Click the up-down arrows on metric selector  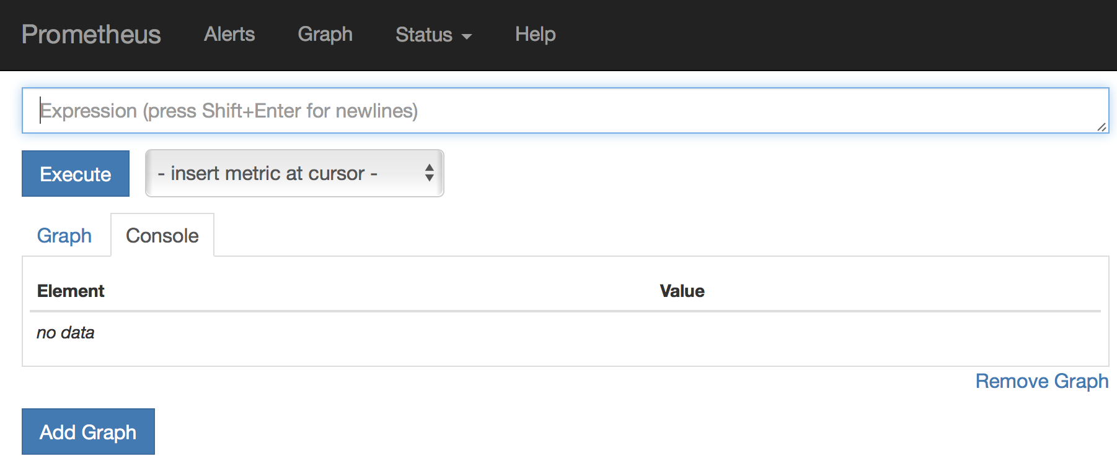[x=429, y=173]
